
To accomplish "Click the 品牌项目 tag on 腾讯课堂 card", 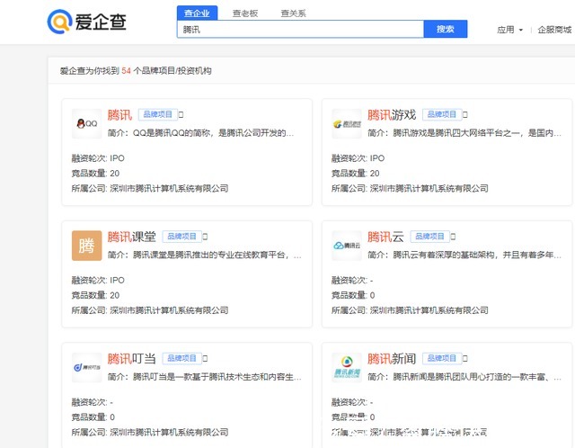I will point(181,237).
